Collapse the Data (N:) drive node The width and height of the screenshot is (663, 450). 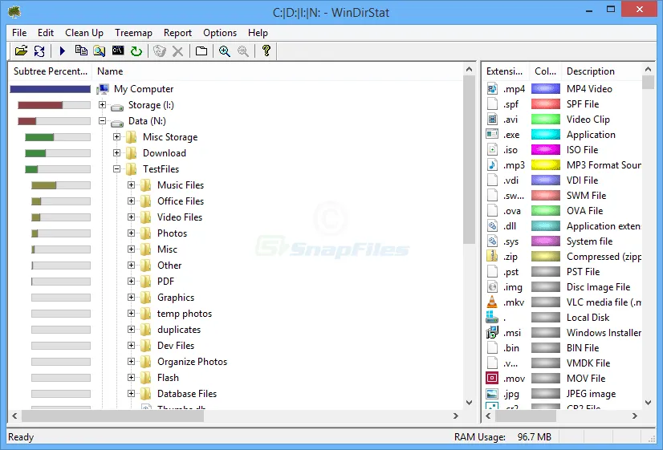pyautogui.click(x=102, y=120)
